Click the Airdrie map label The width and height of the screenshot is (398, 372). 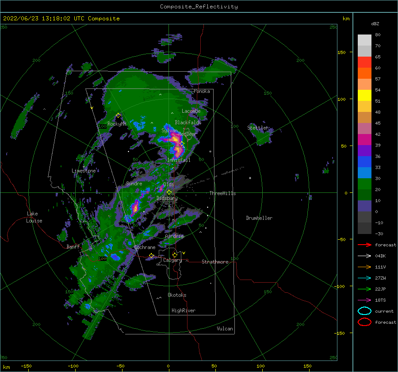(174, 236)
